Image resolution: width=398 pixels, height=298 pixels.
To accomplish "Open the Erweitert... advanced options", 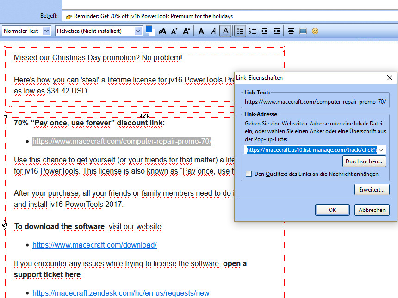I will (372, 190).
